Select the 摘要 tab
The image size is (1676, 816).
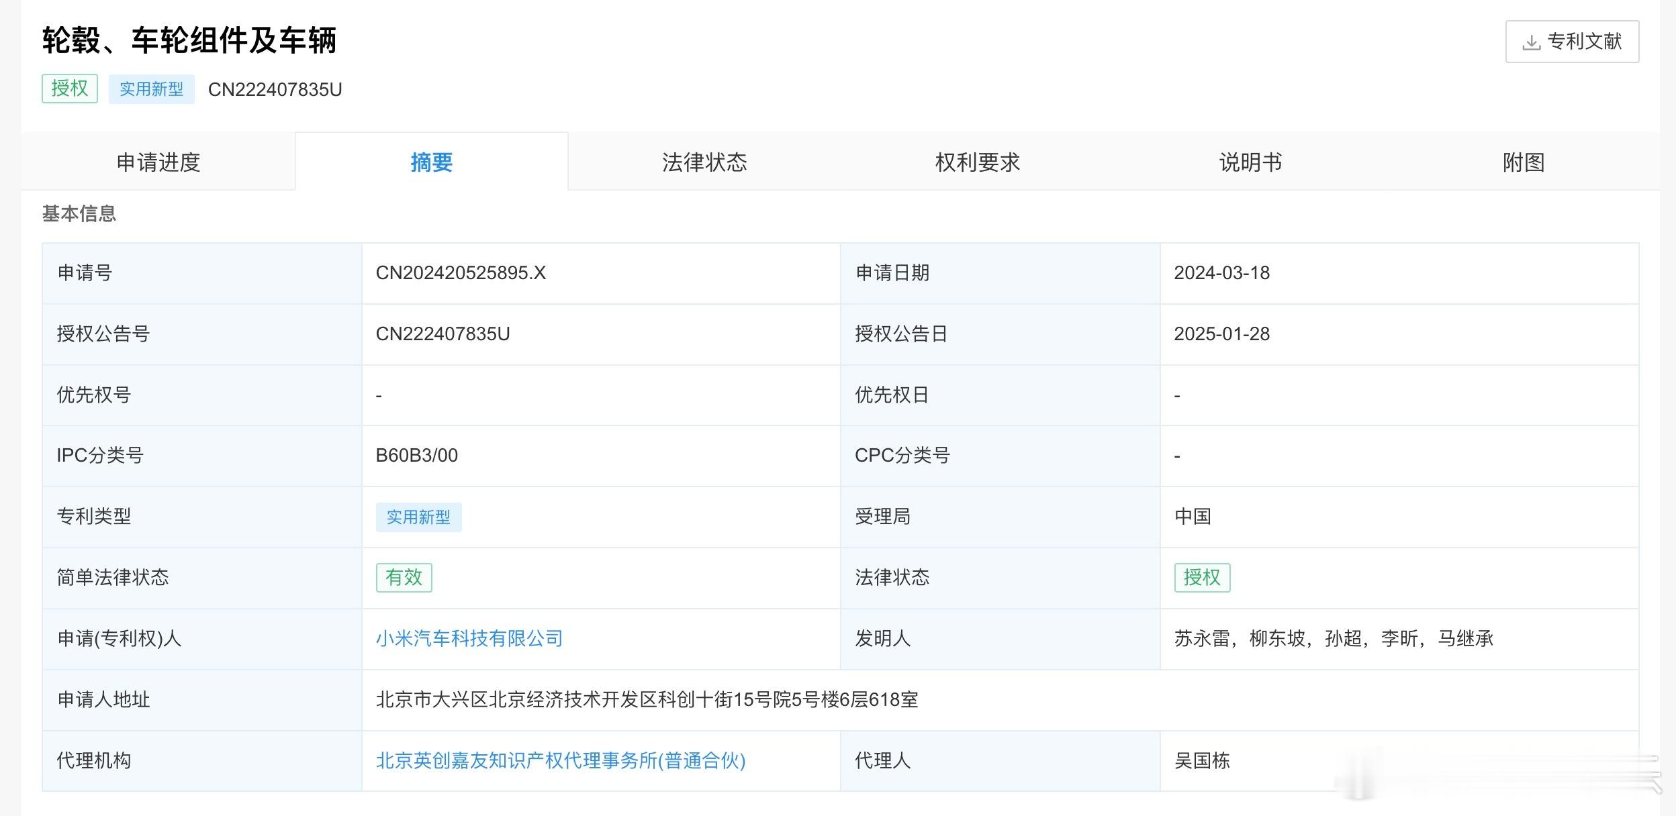coord(431,162)
